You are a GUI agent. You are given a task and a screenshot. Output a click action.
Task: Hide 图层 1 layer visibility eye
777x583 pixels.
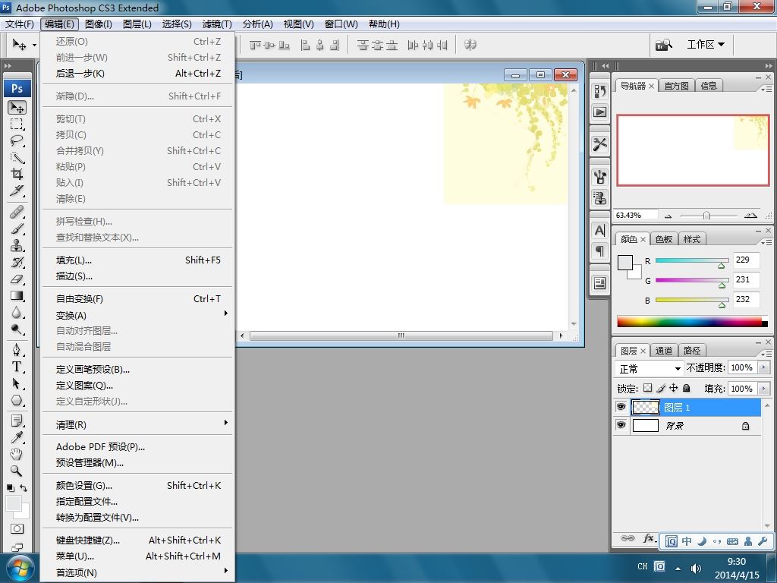pos(621,407)
